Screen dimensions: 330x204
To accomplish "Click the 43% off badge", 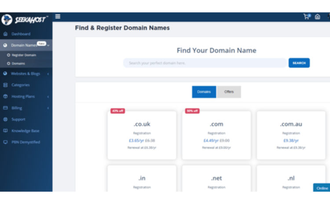I will 117,111.
